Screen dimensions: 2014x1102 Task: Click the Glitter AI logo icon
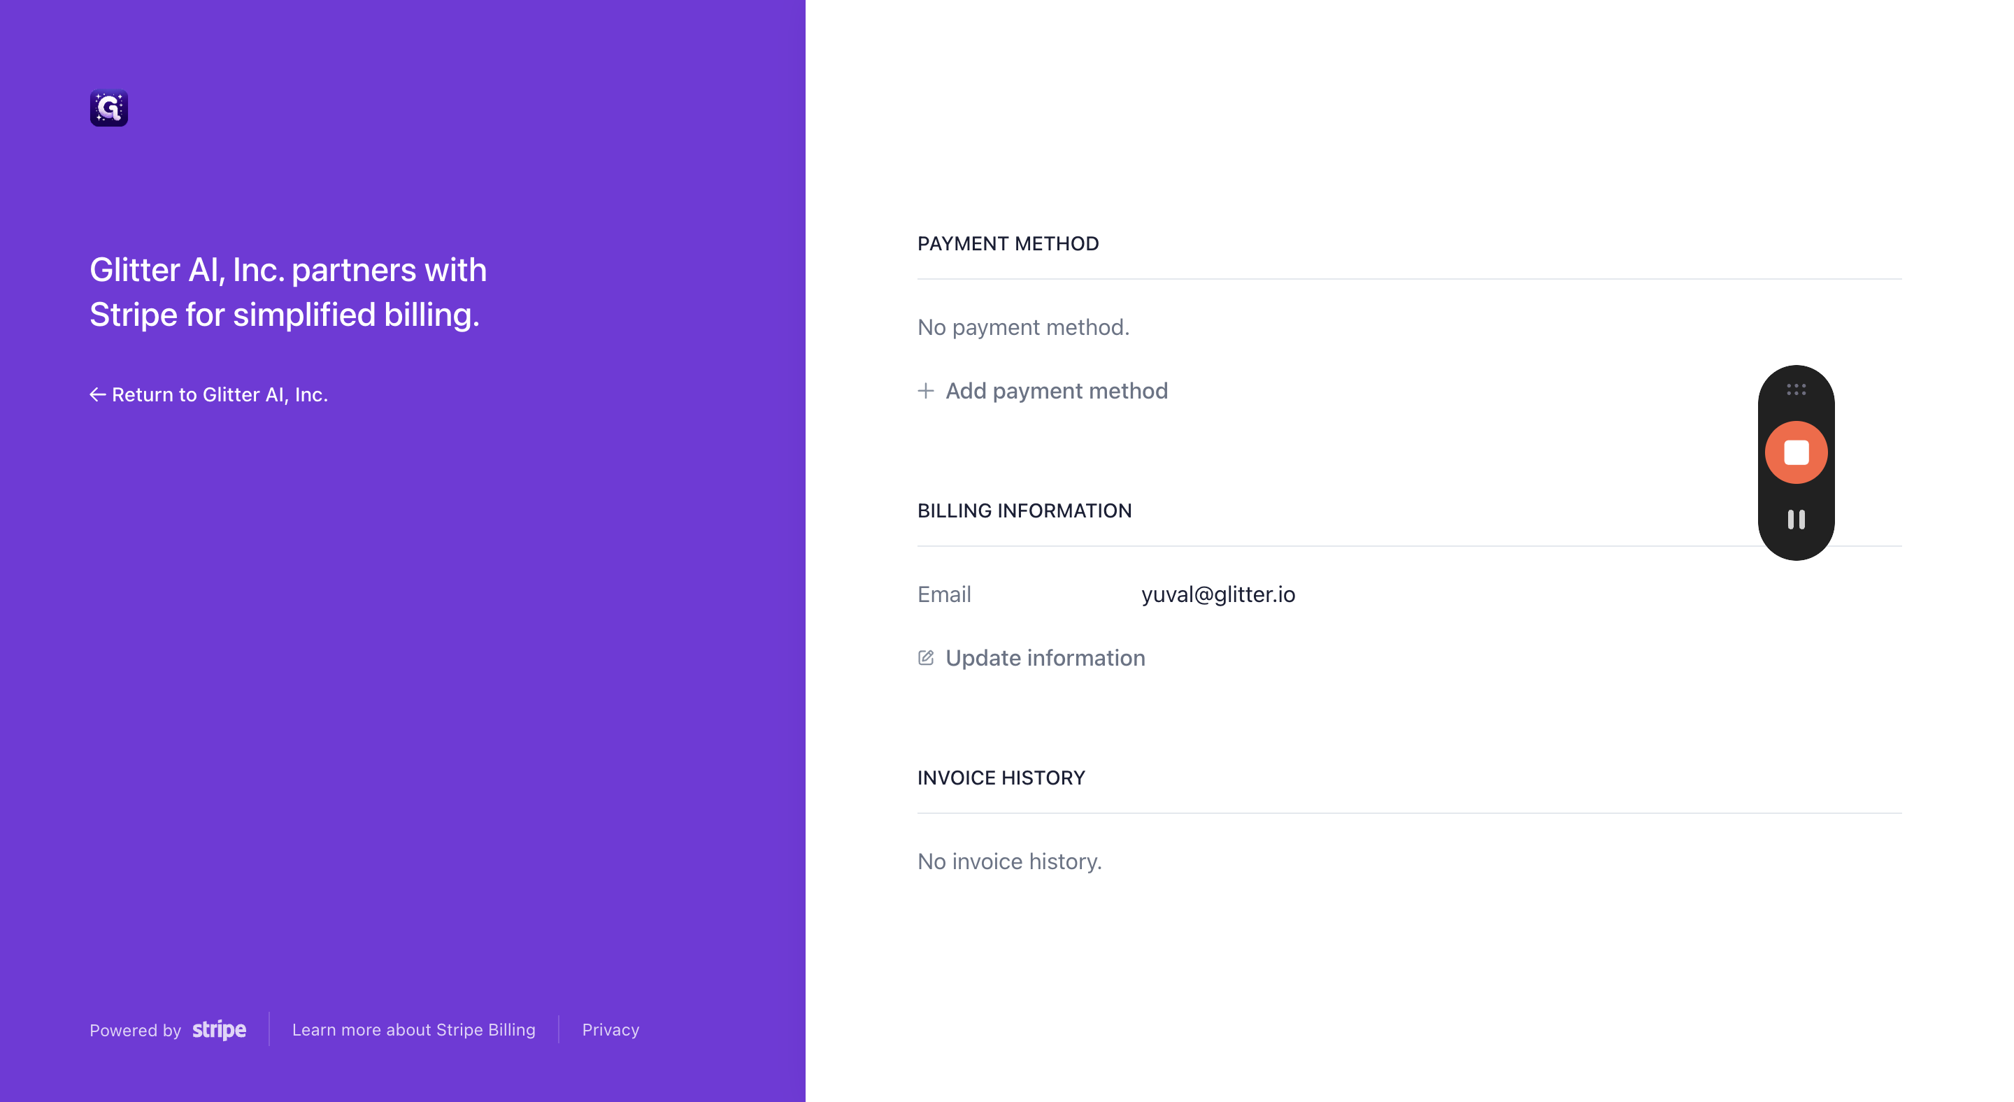pyautogui.click(x=108, y=108)
